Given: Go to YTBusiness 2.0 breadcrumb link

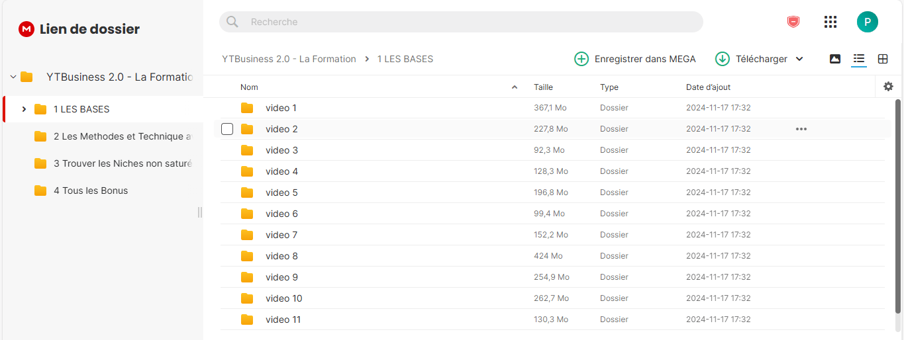Looking at the screenshot, I should click(x=289, y=59).
